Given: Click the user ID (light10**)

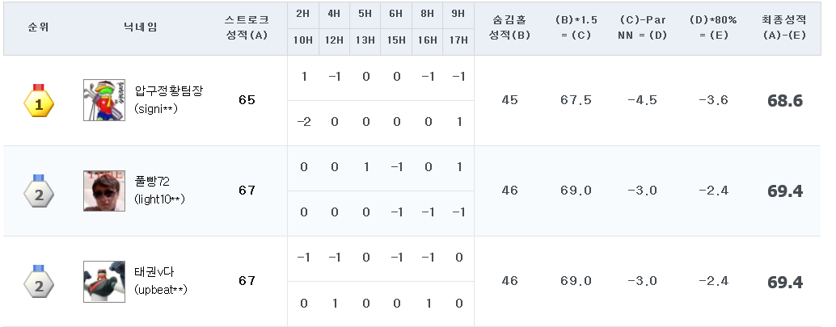Looking at the screenshot, I should tap(159, 199).
